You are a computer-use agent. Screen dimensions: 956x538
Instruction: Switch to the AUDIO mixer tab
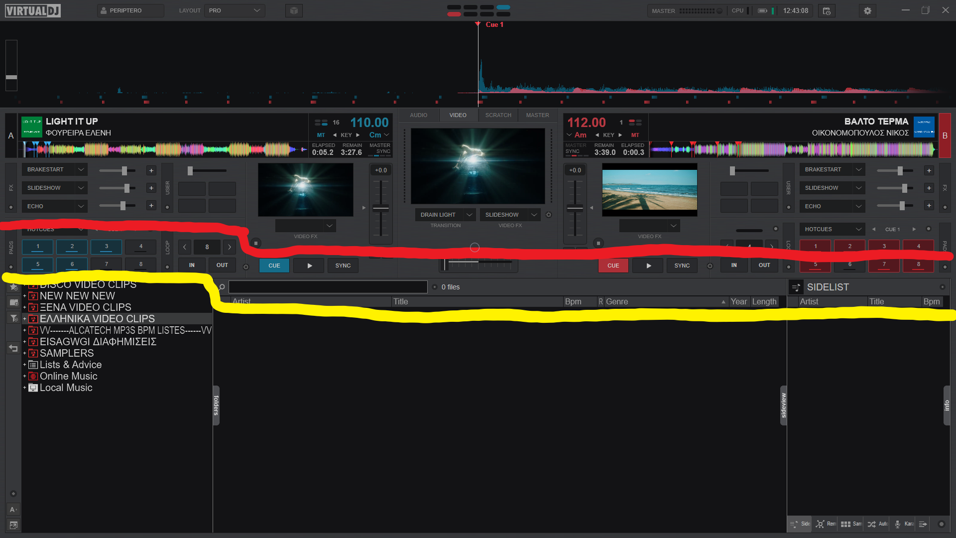point(419,115)
